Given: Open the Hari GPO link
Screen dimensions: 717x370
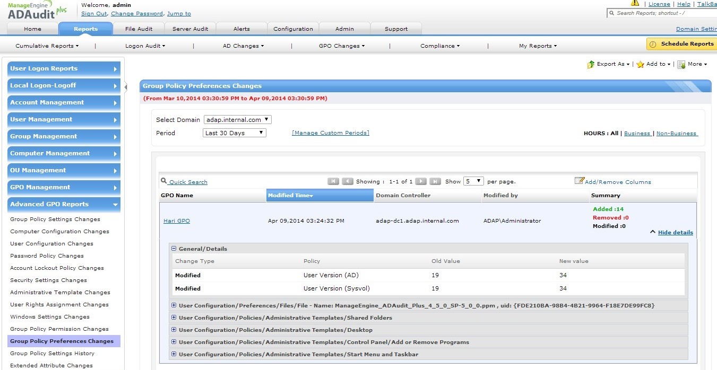Looking at the screenshot, I should (176, 221).
